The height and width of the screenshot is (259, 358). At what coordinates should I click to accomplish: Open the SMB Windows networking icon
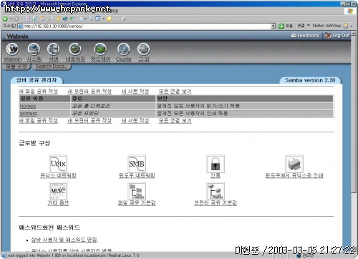pos(137,164)
